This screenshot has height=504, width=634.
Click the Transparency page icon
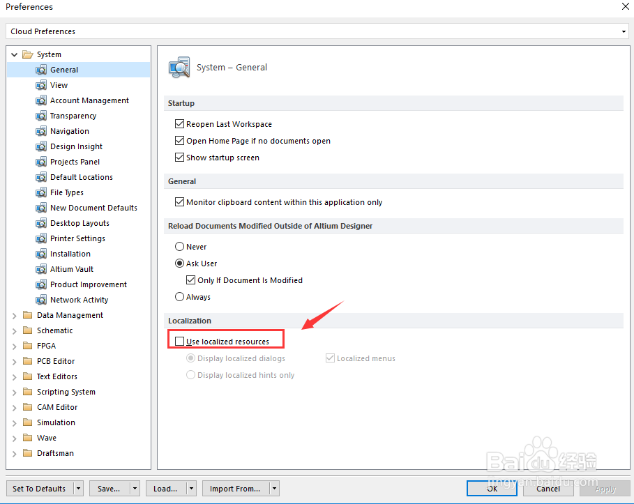(x=41, y=116)
